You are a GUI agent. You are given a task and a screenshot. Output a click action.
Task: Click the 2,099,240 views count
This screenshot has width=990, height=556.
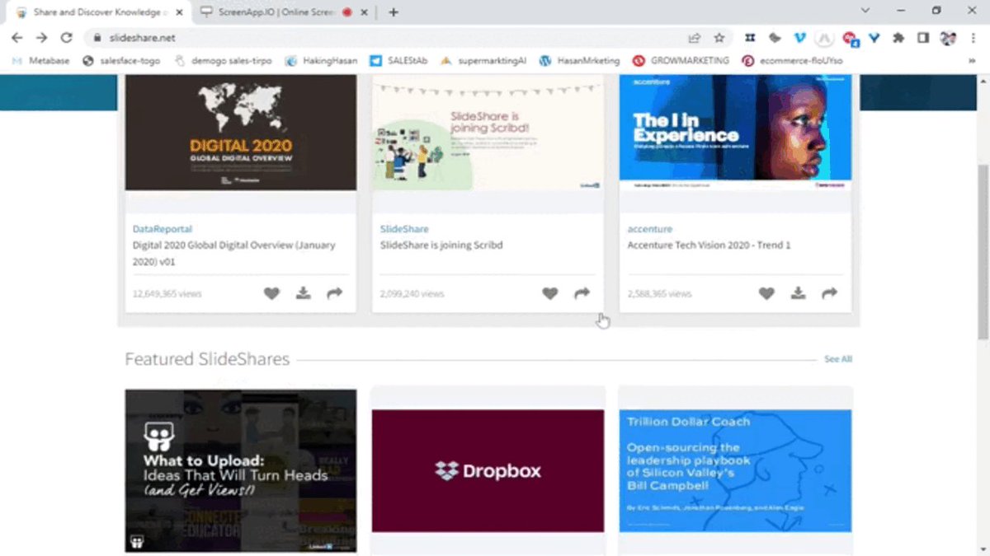(412, 294)
